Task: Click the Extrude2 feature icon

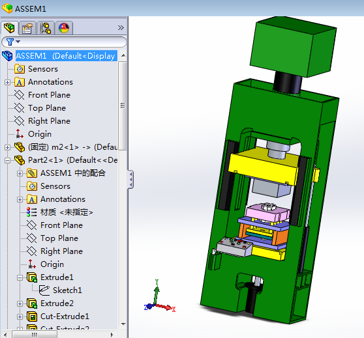Action: click(32, 303)
